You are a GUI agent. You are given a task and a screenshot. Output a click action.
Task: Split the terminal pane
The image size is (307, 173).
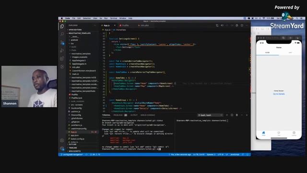point(232,115)
